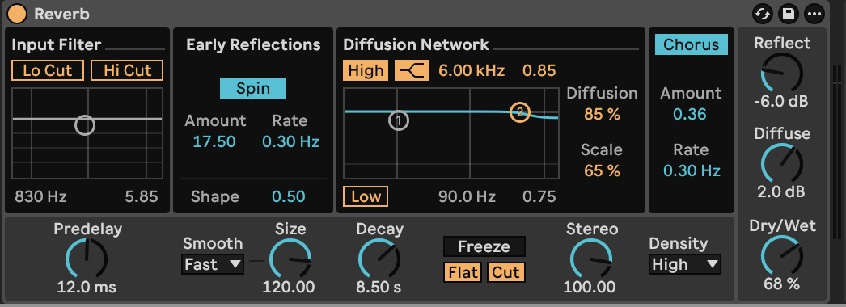The height and width of the screenshot is (307, 846).
Task: Toggle the Chorus switch off
Action: click(x=692, y=44)
